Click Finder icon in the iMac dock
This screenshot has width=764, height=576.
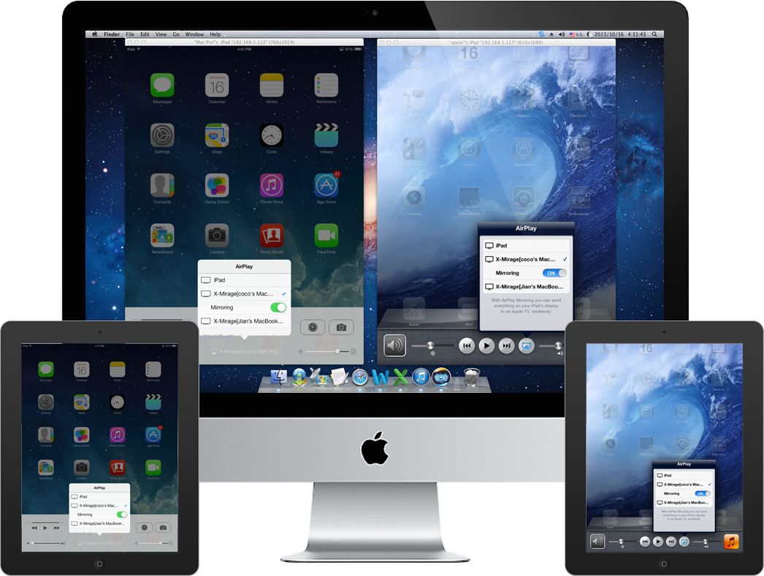[279, 377]
